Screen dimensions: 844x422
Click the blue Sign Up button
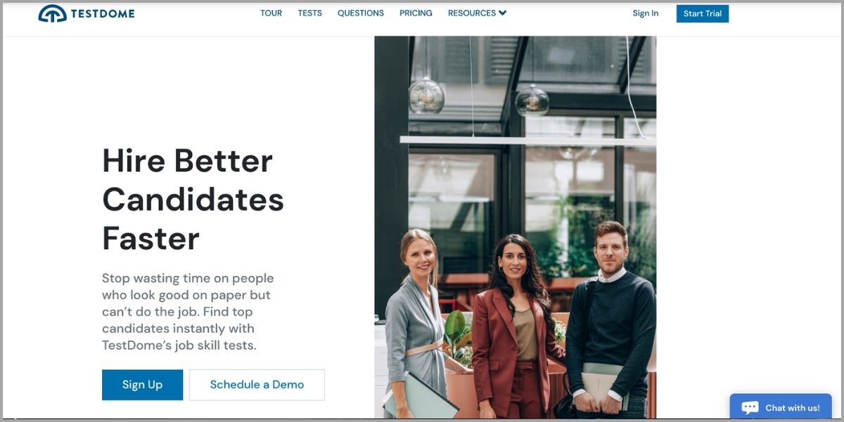coord(142,385)
